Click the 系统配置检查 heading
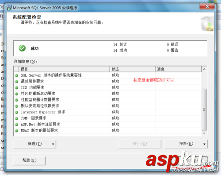Screen dimensions: 221x175 (x=27, y=17)
